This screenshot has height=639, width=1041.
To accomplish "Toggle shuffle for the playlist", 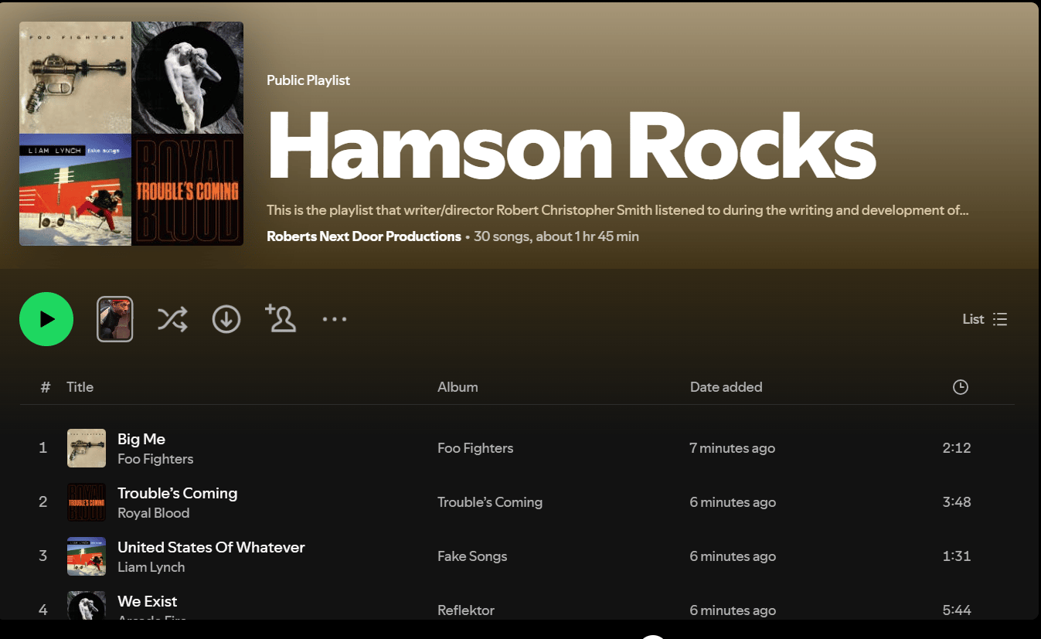I will click(172, 319).
